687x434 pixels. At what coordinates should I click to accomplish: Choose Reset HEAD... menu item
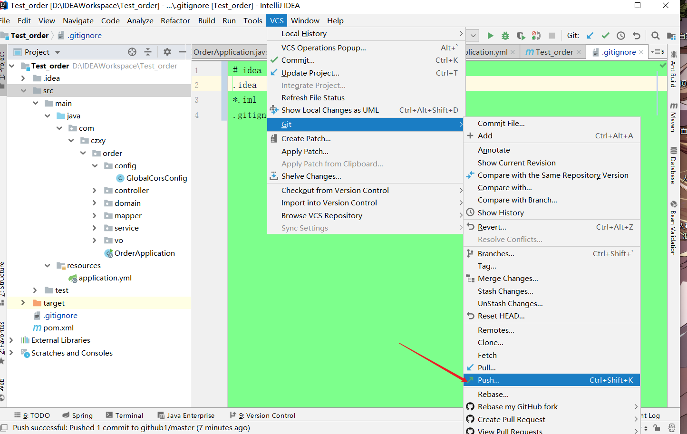552,316
